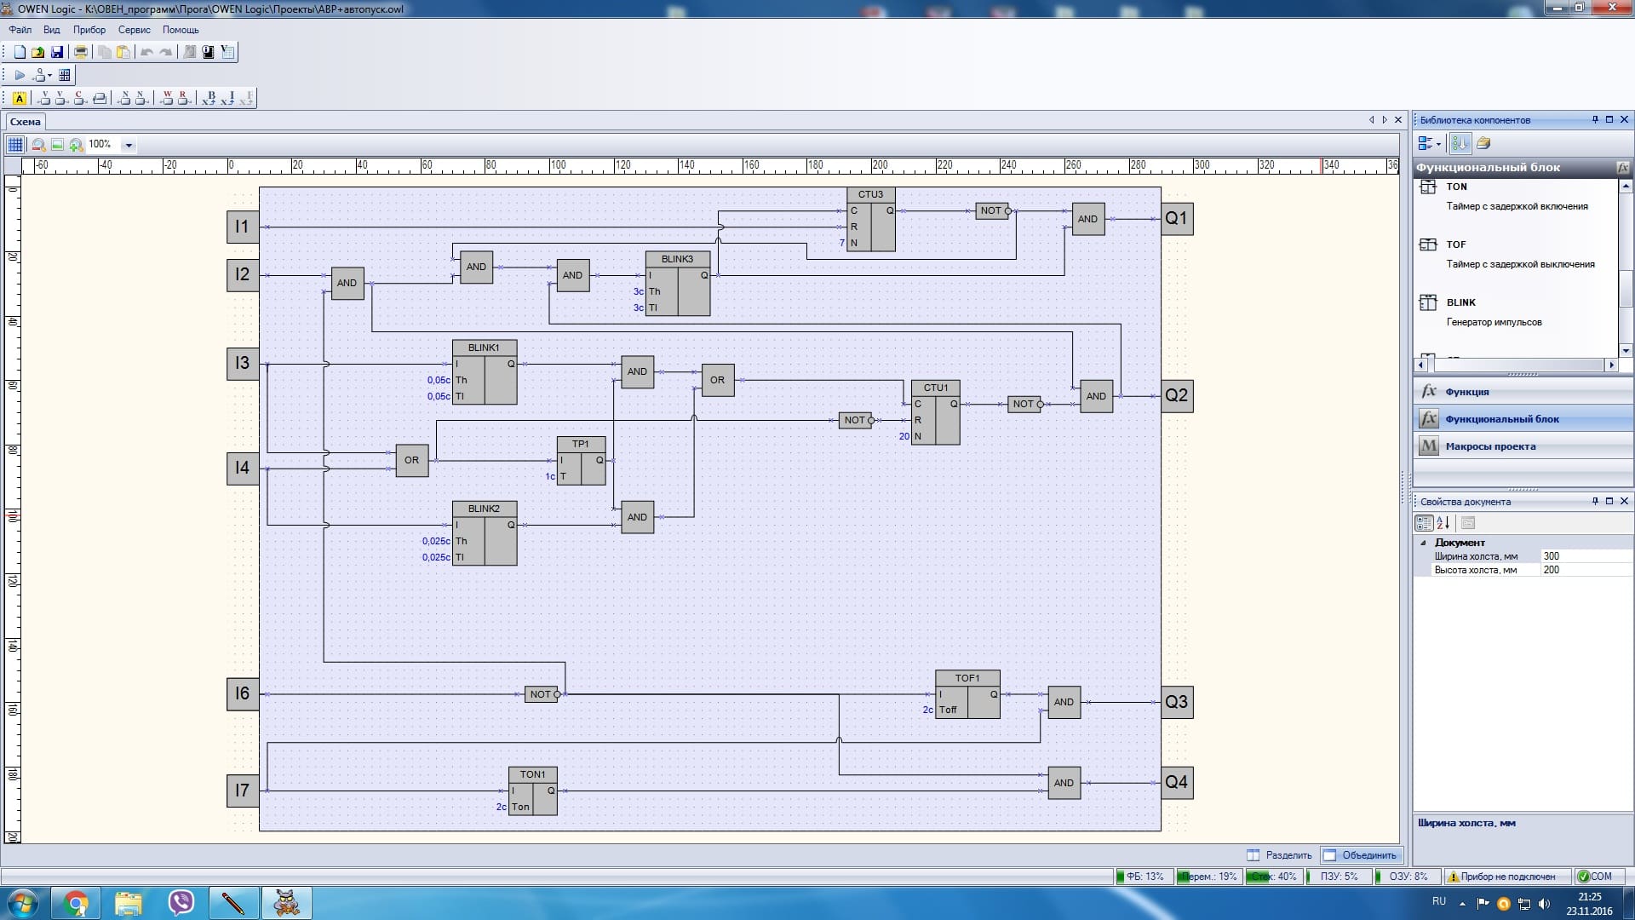
Task: Select the Макросы проекта category
Action: 1490,446
